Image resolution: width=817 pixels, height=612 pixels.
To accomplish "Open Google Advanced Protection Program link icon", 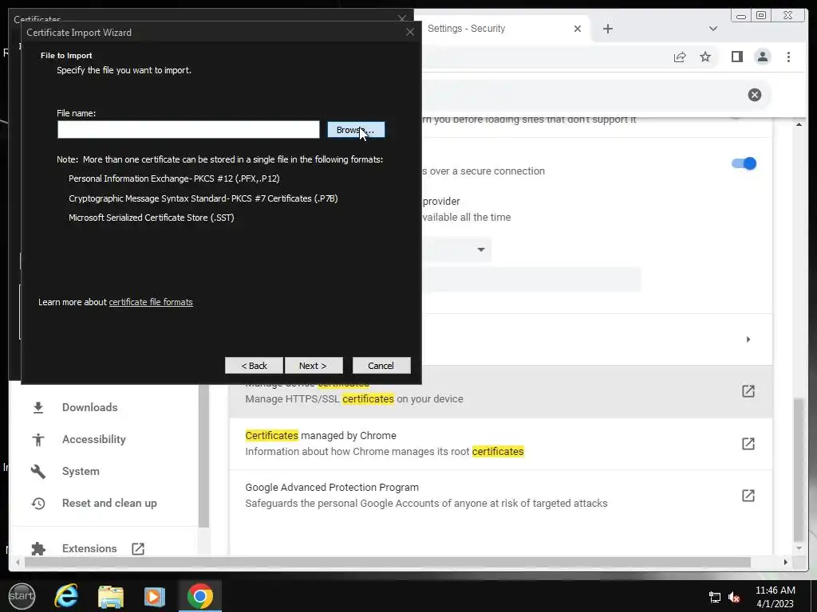I will (748, 496).
